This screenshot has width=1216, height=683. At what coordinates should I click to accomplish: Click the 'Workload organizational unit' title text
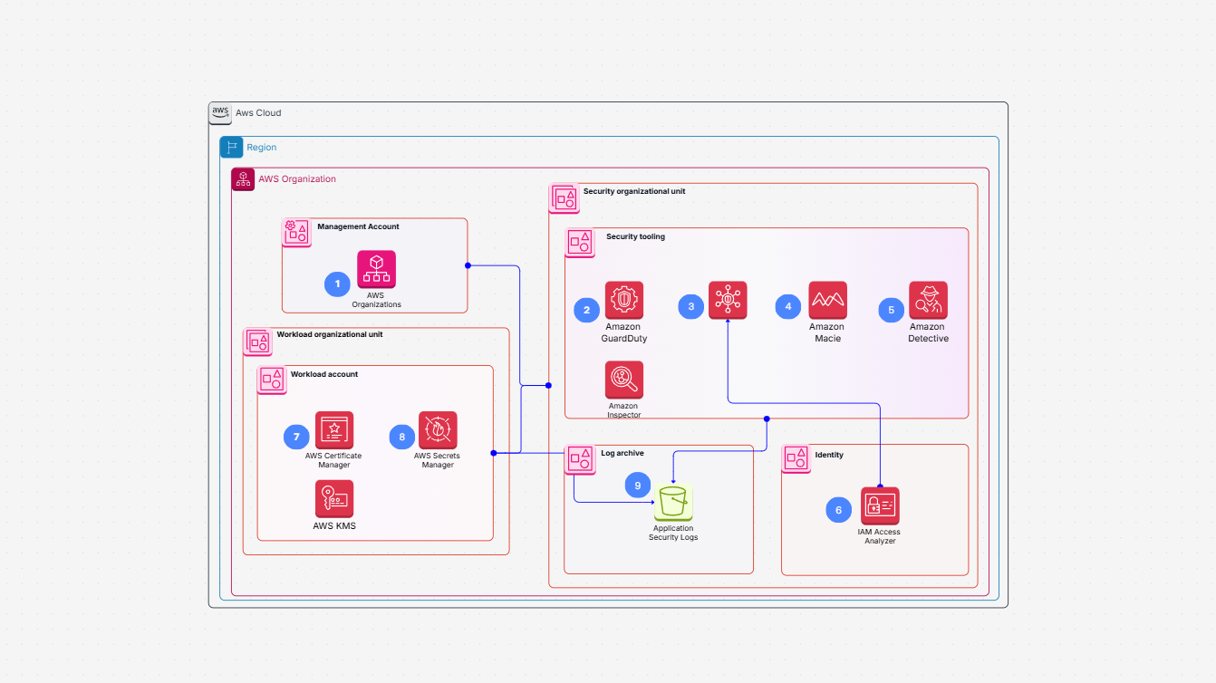point(330,334)
